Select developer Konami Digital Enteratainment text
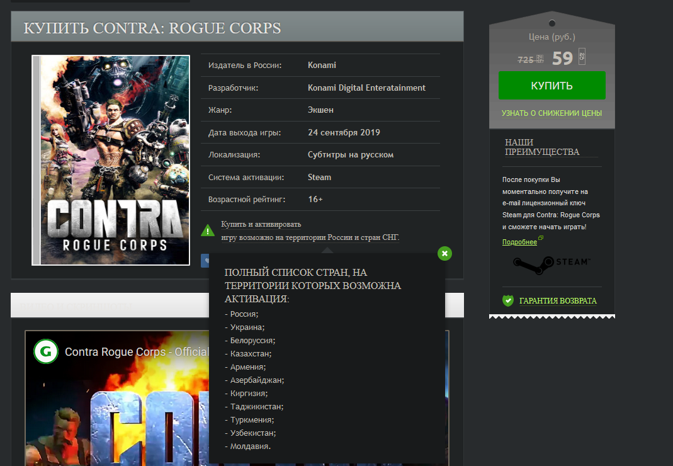Viewport: 673px width, 466px height. pyautogui.click(x=366, y=88)
